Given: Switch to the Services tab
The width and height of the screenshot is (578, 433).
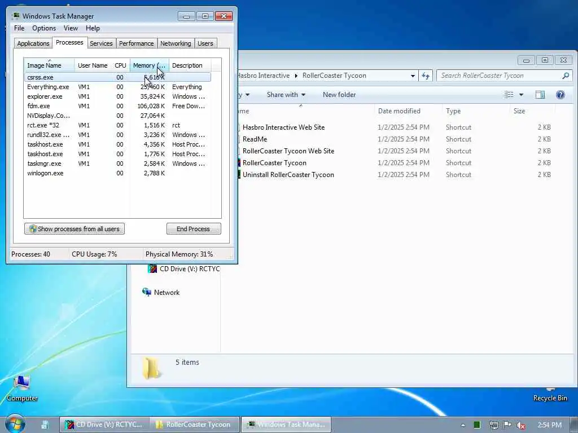Looking at the screenshot, I should click(101, 43).
